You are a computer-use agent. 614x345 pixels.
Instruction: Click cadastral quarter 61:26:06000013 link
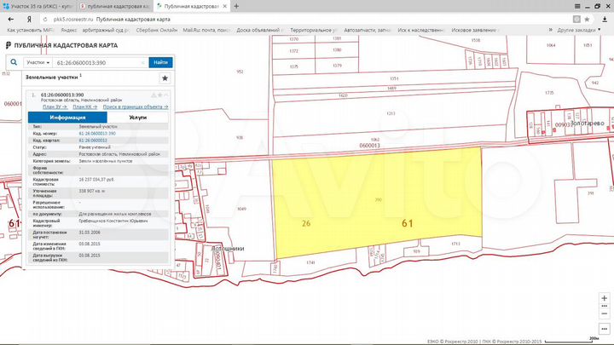click(95, 139)
